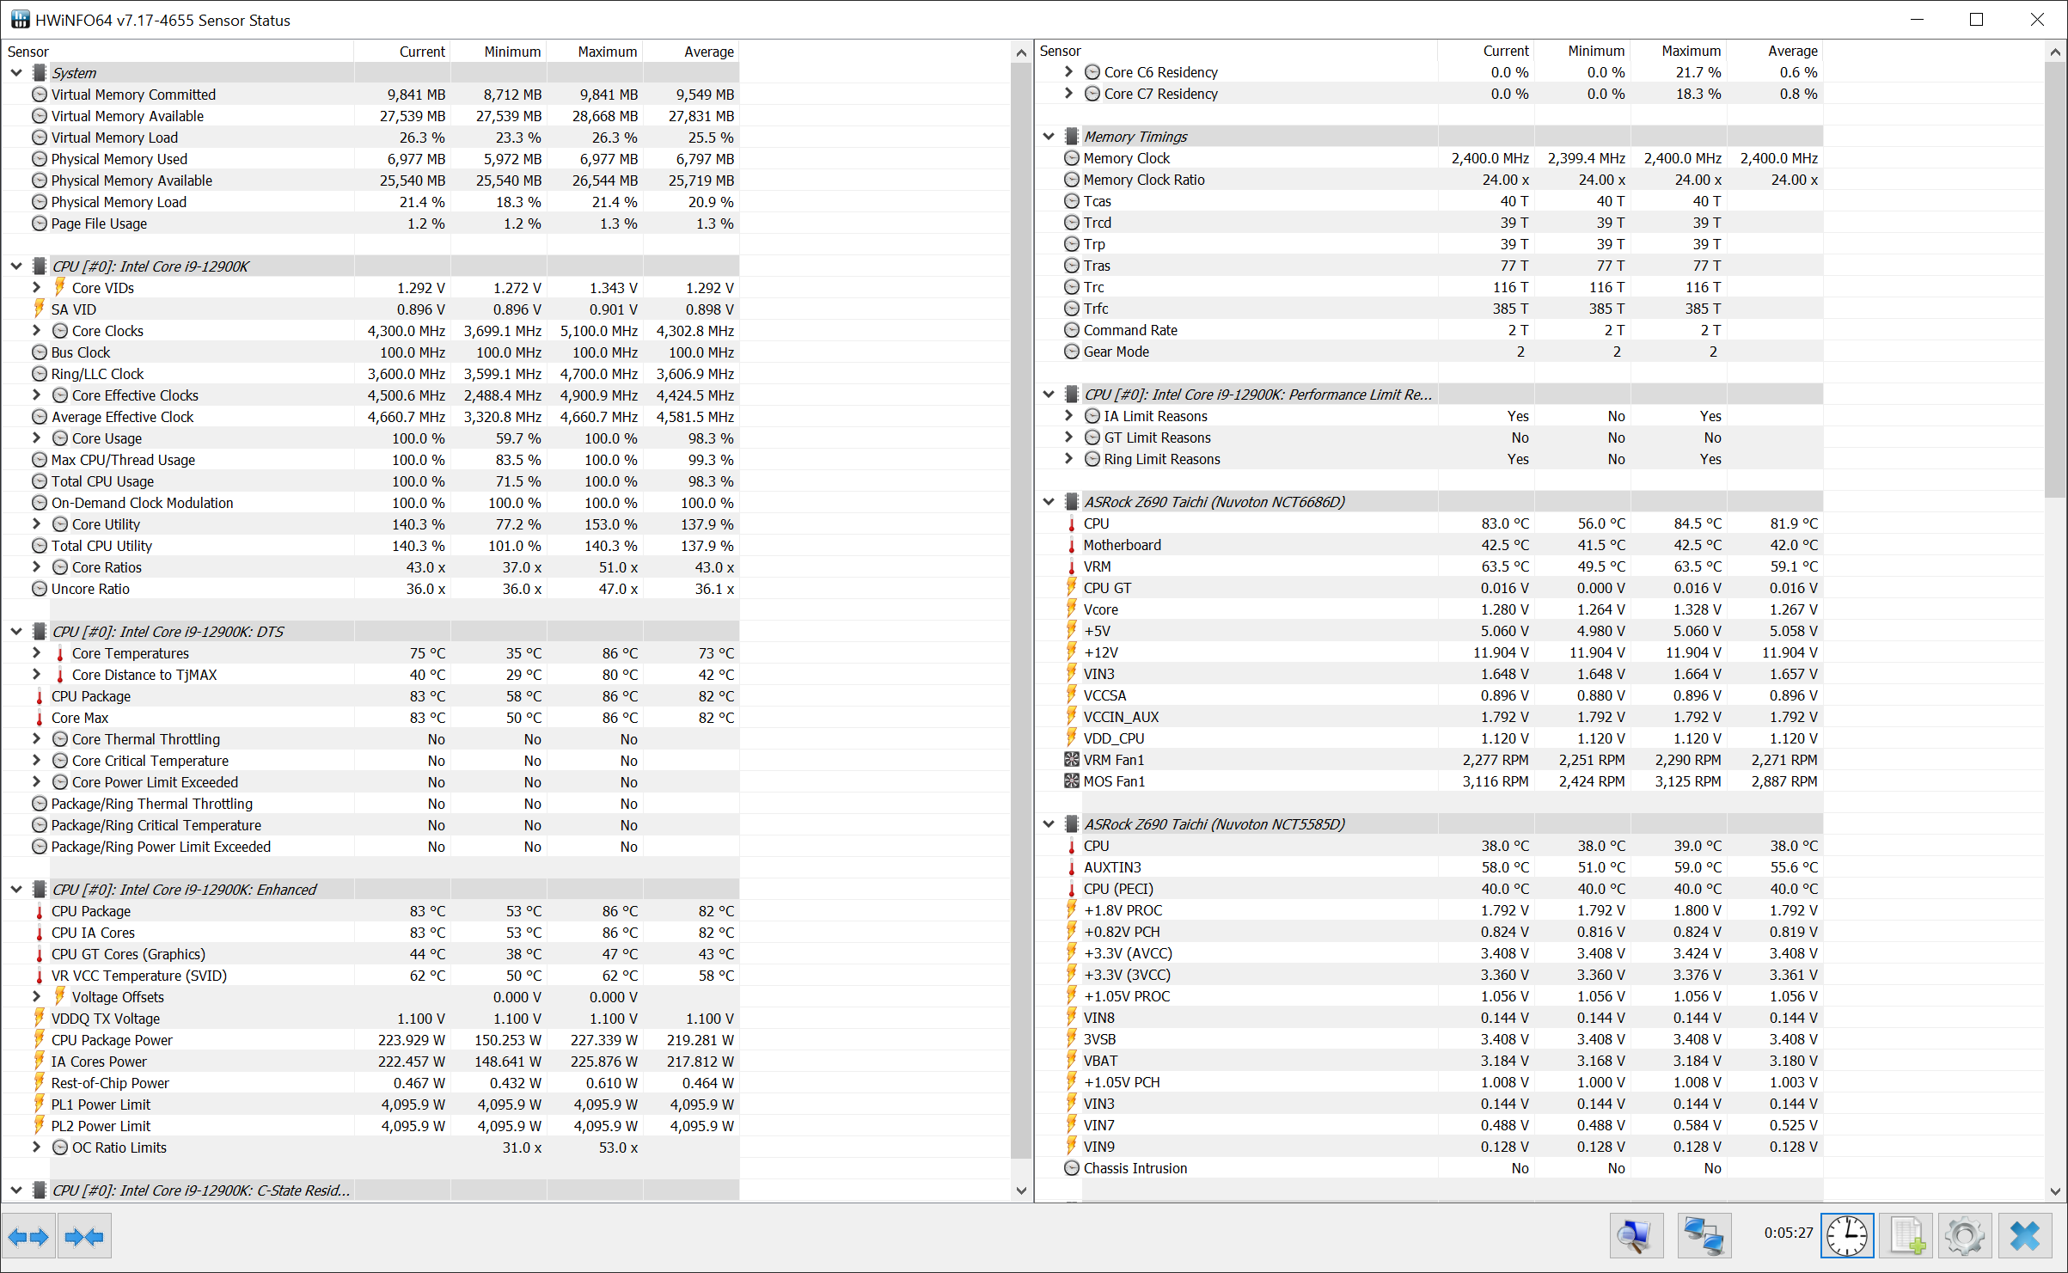Click the Gear Mode circle icon
This screenshot has width=2068, height=1273.
coord(1071,352)
